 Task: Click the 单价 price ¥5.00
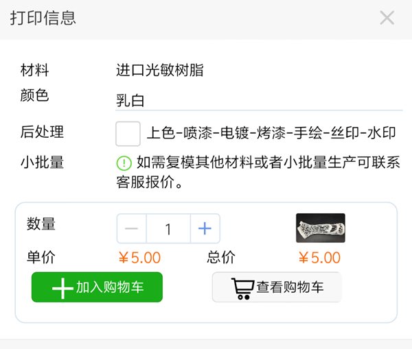139,258
